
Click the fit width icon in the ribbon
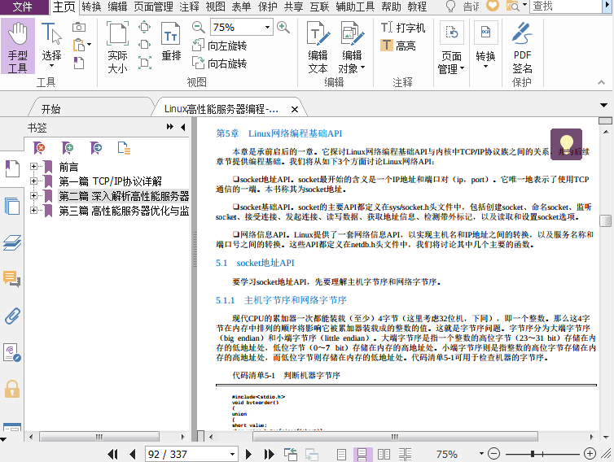coord(144,45)
